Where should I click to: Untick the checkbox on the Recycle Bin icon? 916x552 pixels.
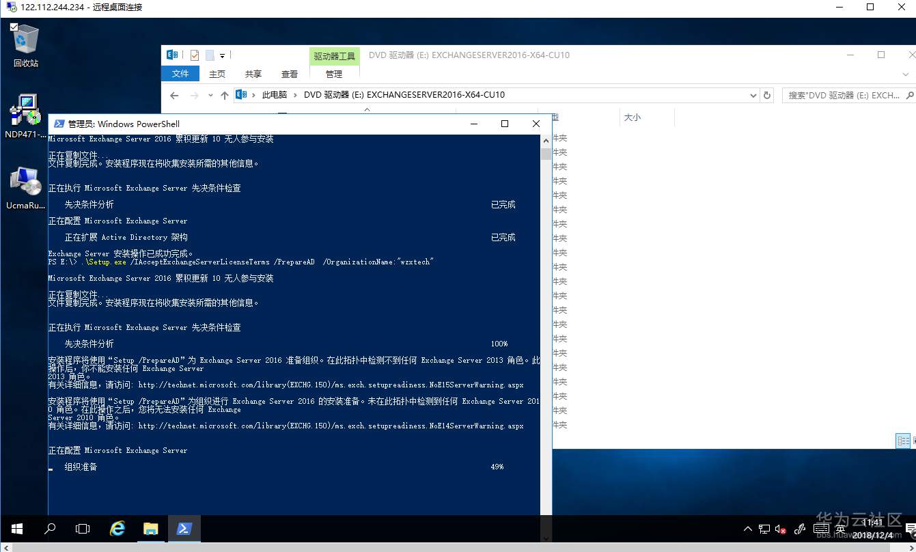point(14,27)
